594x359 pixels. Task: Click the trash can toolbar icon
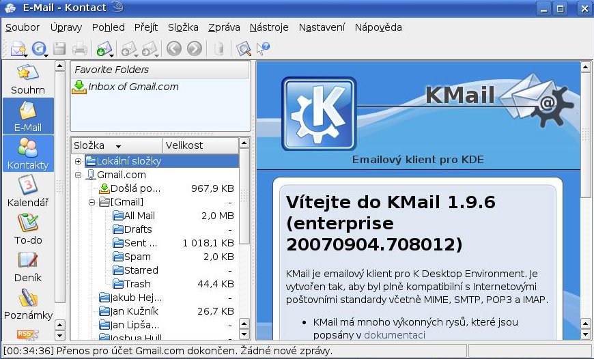coord(218,48)
